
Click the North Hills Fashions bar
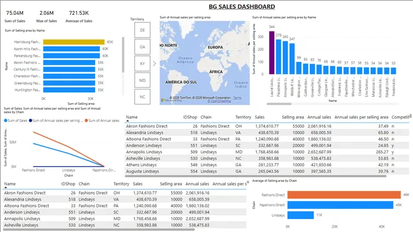[72, 49]
